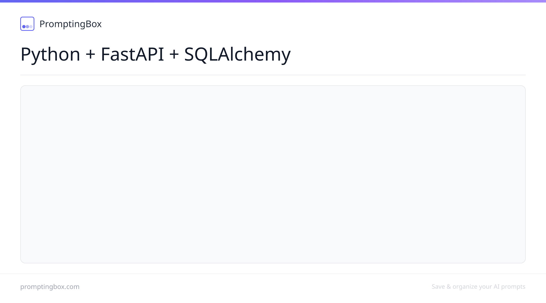Click the thin line above the footer
The image size is (546, 303).
[273, 274]
